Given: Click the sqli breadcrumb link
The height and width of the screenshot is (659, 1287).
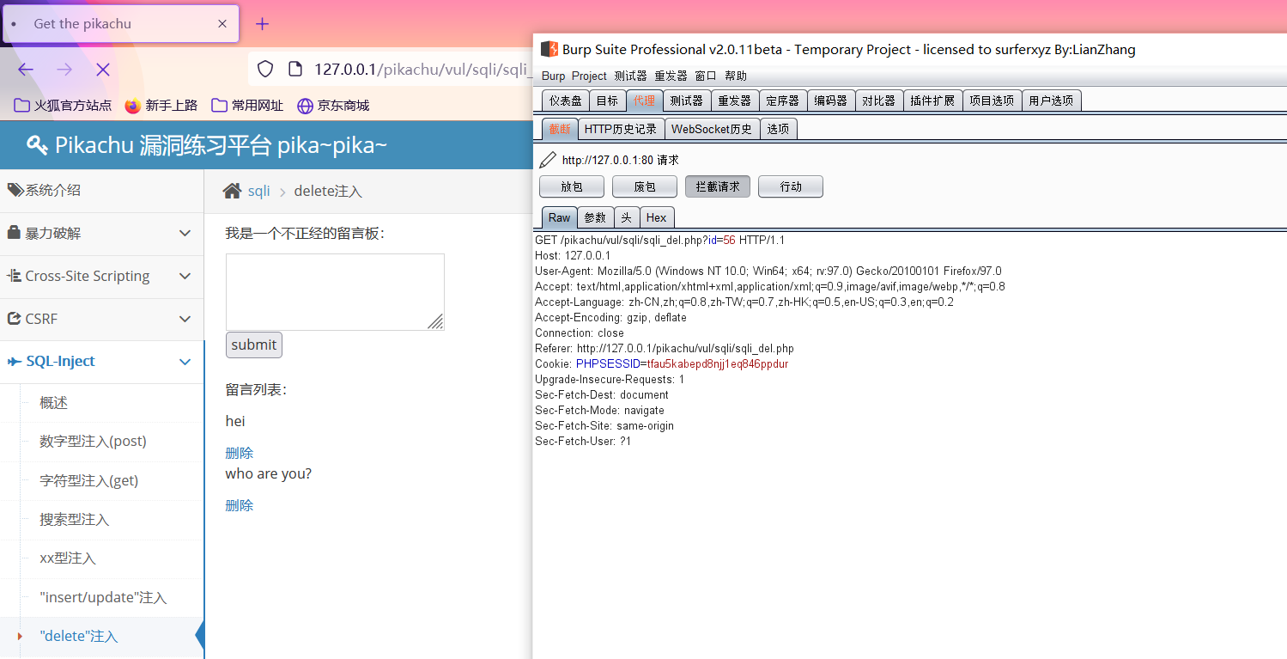Looking at the screenshot, I should coord(258,191).
